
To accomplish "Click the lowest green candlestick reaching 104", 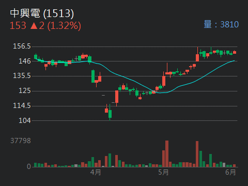I will (110, 113).
